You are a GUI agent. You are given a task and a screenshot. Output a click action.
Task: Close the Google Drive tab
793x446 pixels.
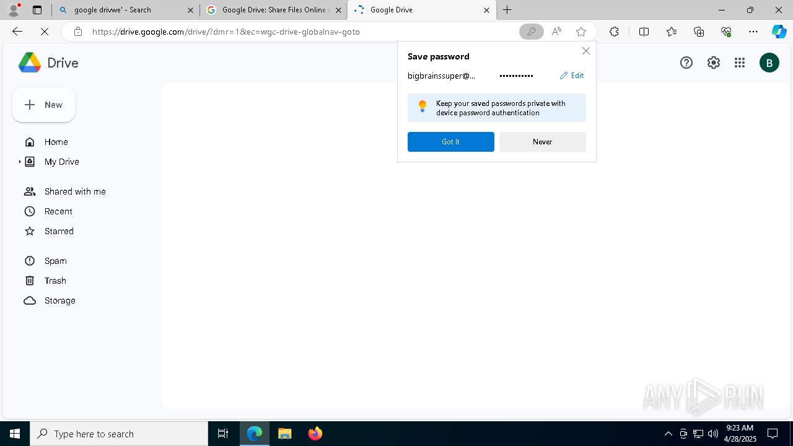point(486,10)
